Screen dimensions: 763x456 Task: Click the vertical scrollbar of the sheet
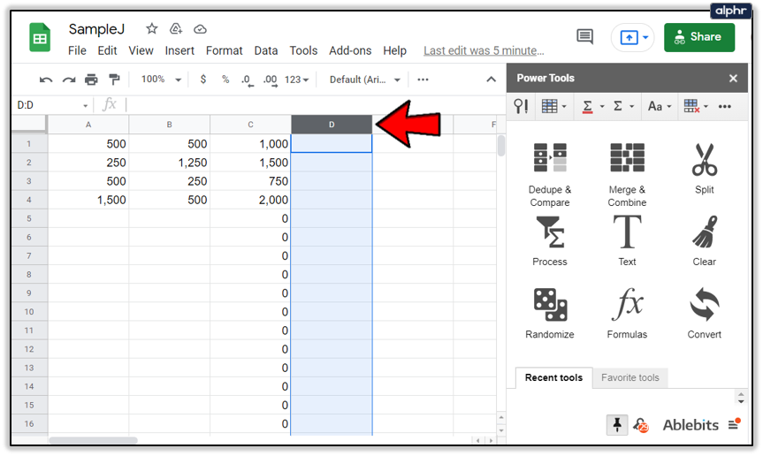(501, 146)
